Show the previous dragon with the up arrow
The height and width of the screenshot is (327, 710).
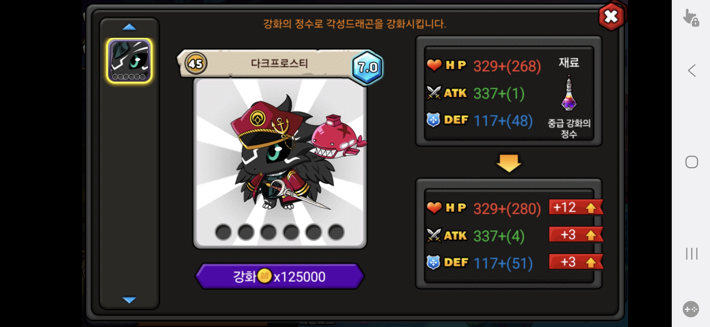point(129,27)
